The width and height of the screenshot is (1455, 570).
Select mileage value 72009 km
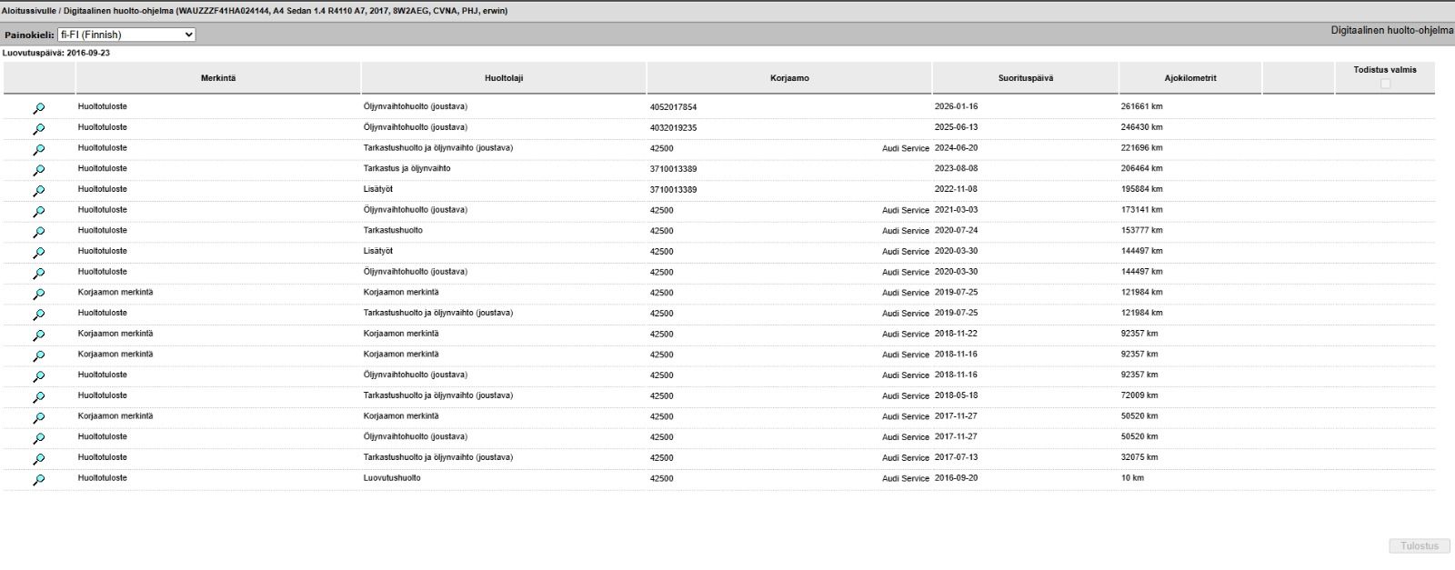(1139, 395)
